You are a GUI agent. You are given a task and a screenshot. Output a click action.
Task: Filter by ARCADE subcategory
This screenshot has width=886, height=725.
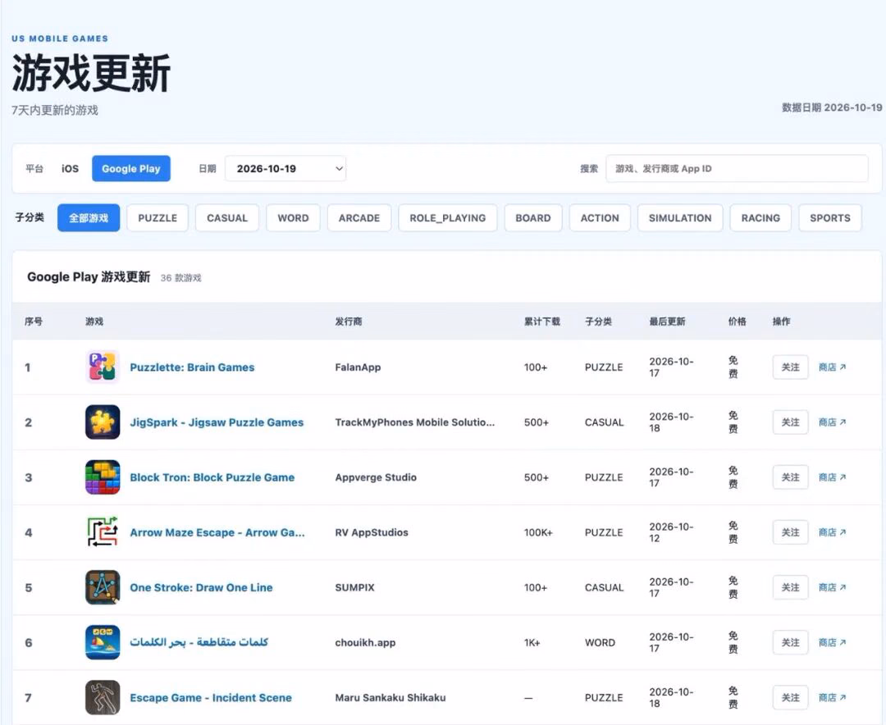pyautogui.click(x=359, y=217)
